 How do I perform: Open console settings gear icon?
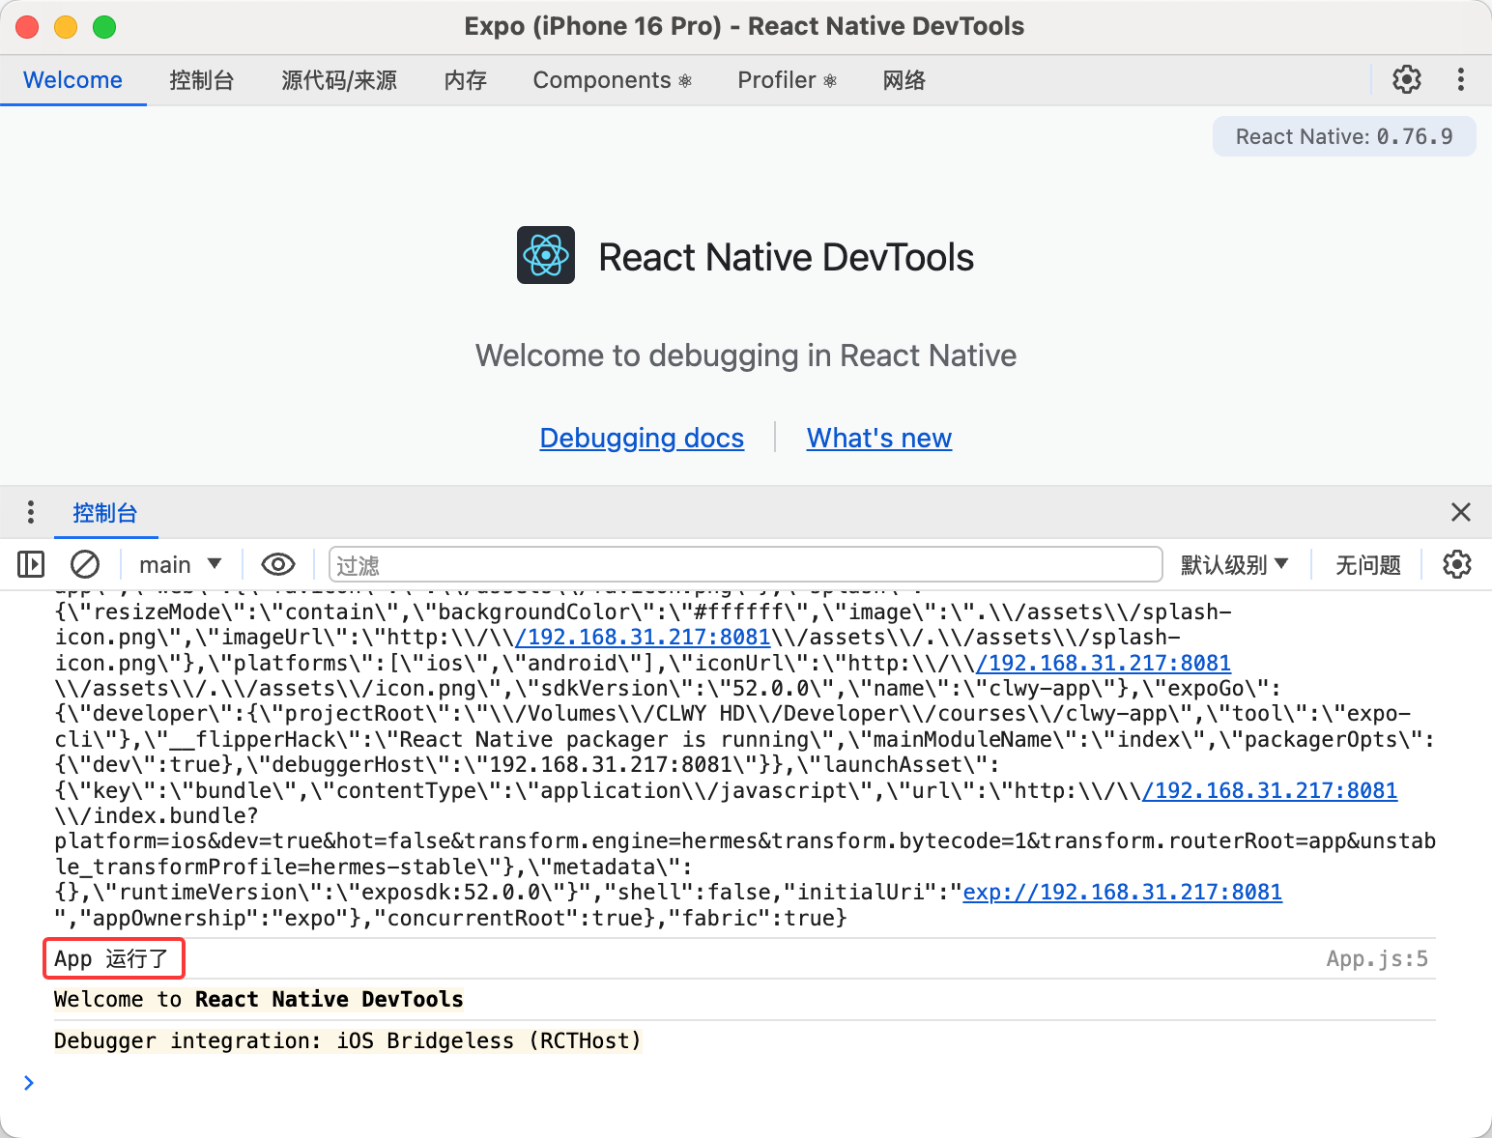click(1456, 564)
